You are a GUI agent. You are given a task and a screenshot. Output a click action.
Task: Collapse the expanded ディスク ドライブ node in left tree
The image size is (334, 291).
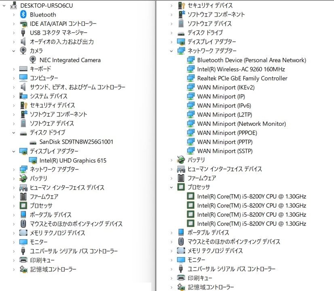[x=14, y=133]
